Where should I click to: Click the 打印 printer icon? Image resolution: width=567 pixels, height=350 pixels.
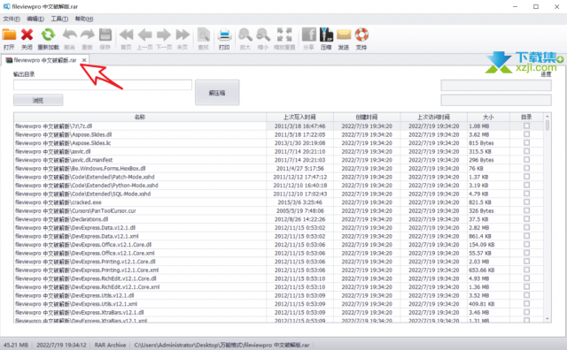(224, 35)
